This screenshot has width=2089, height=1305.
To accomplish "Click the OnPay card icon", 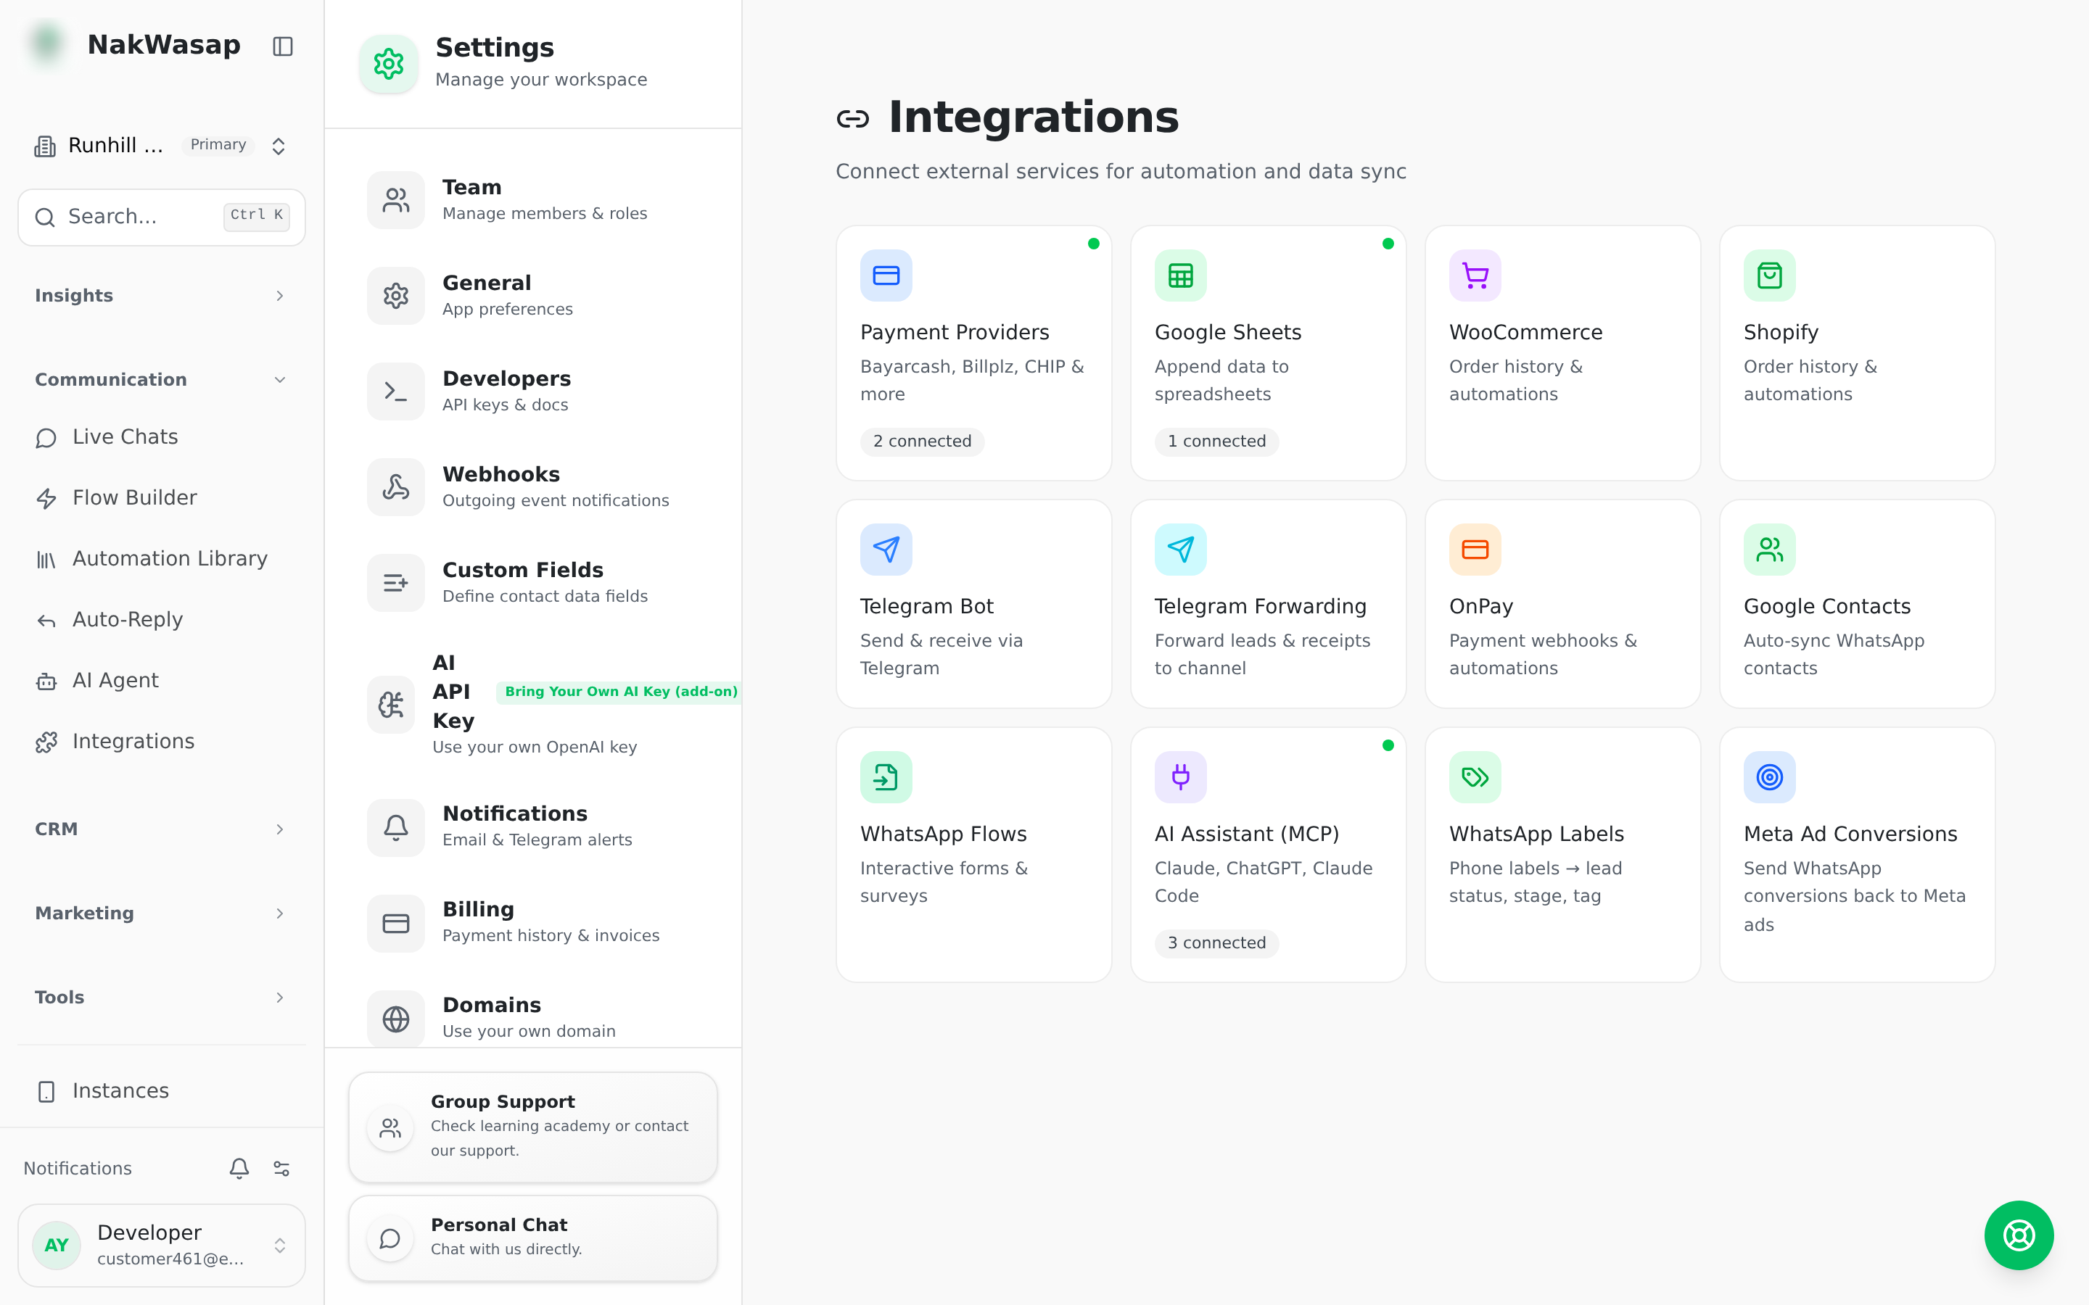I will [1475, 549].
